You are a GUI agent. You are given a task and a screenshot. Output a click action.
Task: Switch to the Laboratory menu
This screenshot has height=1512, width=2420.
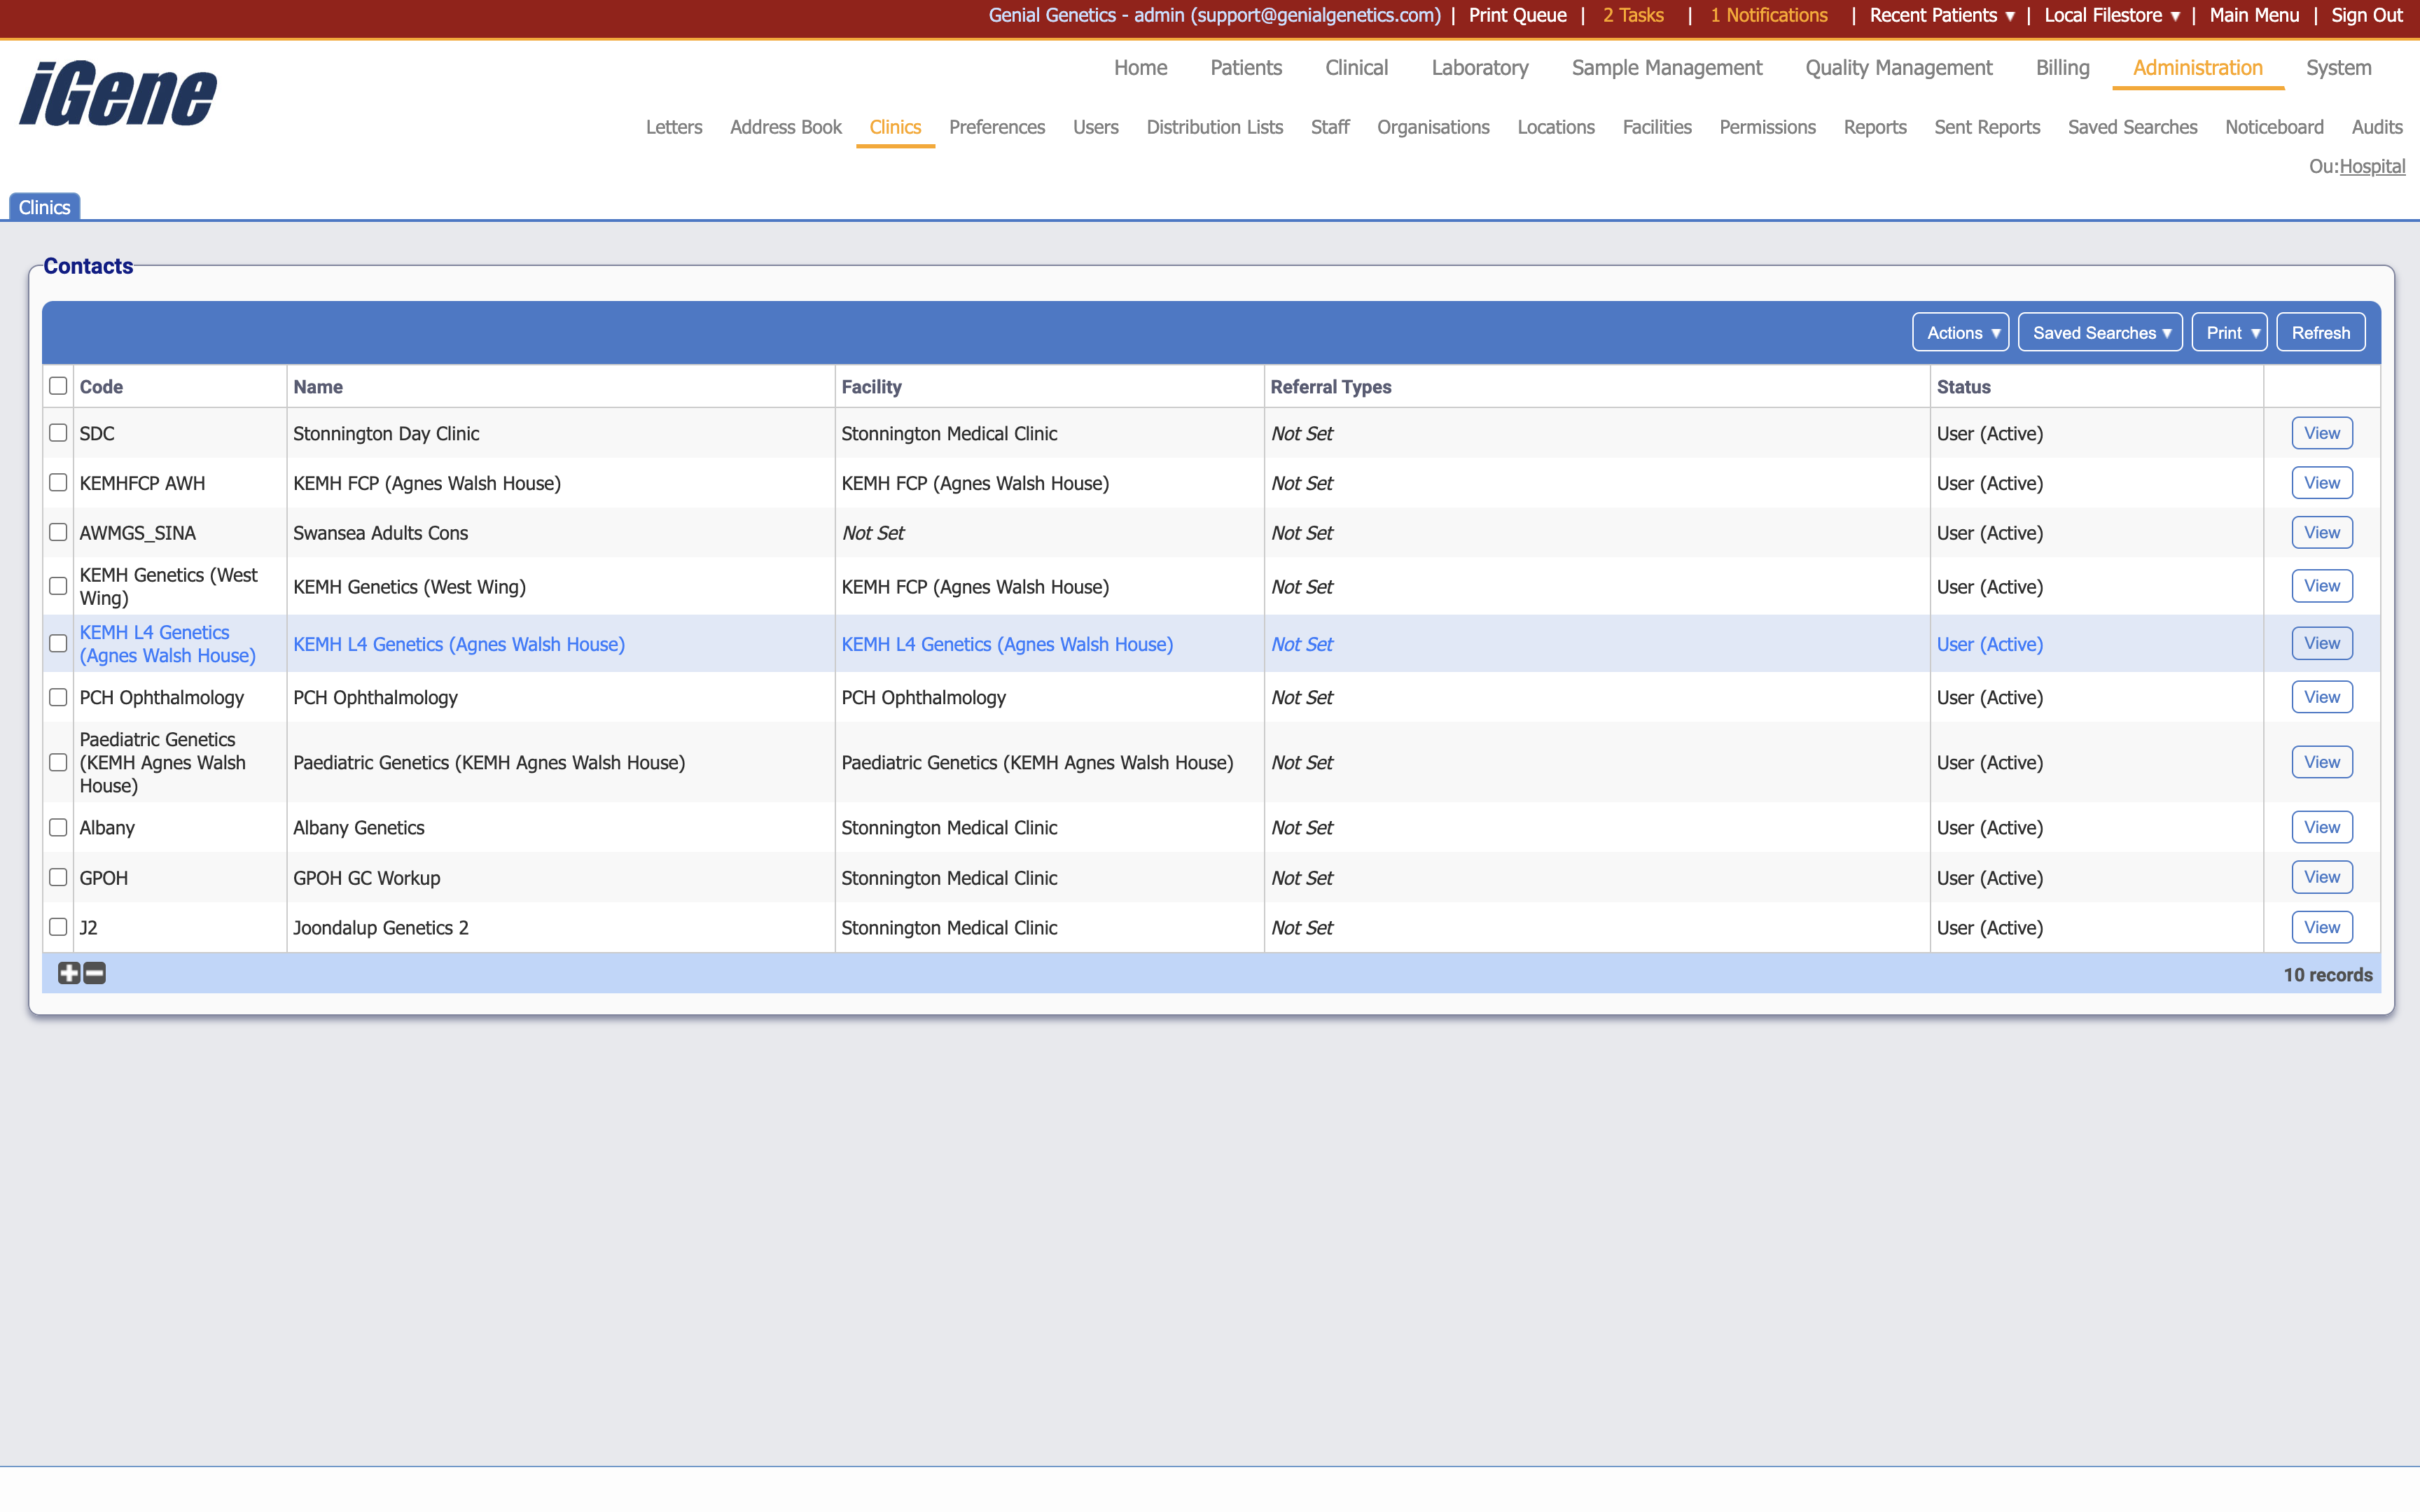click(1479, 68)
